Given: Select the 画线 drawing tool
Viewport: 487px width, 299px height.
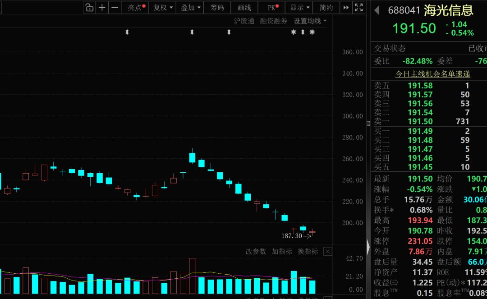Looking at the screenshot, I should [x=244, y=8].
